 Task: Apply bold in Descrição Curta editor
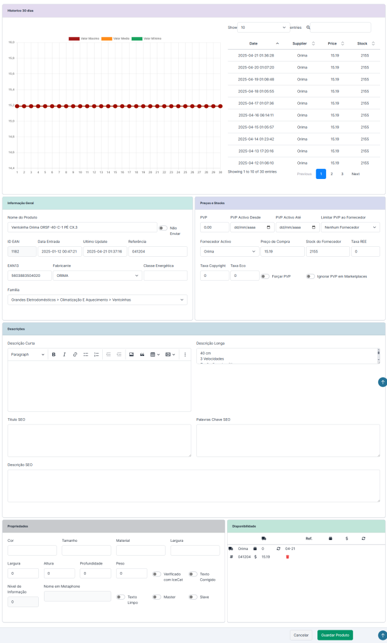click(54, 355)
